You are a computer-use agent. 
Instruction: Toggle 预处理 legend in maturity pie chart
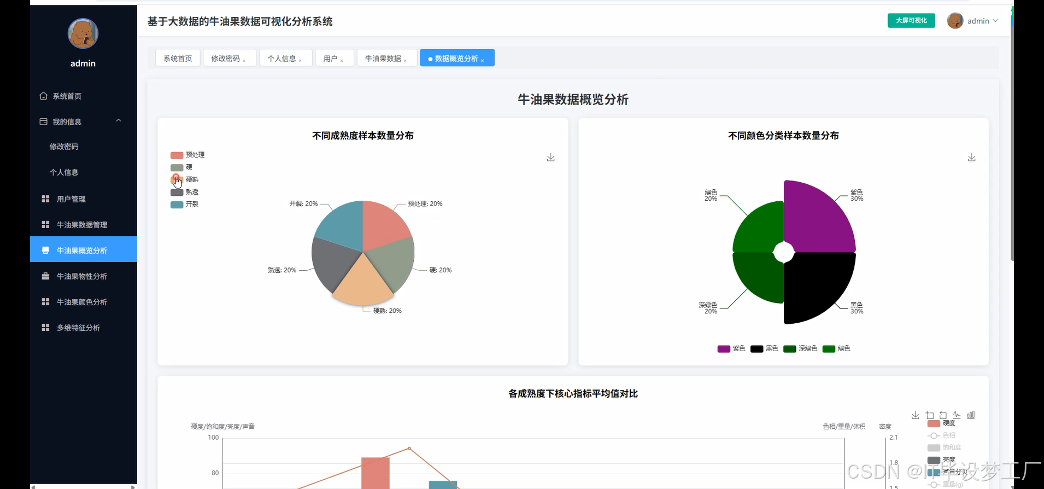pos(187,155)
